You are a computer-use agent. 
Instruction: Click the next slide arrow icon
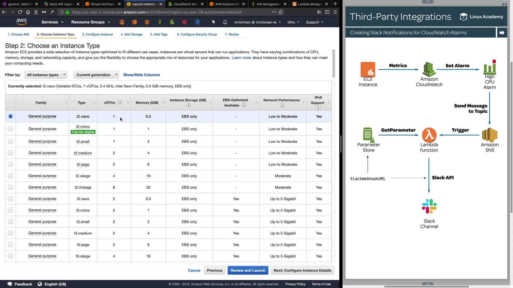(502, 33)
